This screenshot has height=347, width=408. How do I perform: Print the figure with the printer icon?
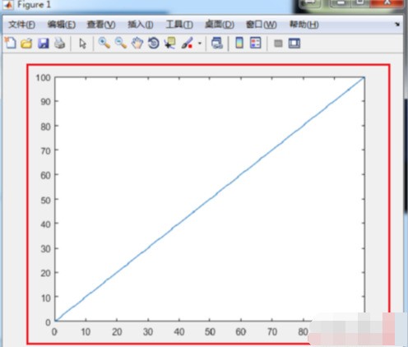(59, 44)
